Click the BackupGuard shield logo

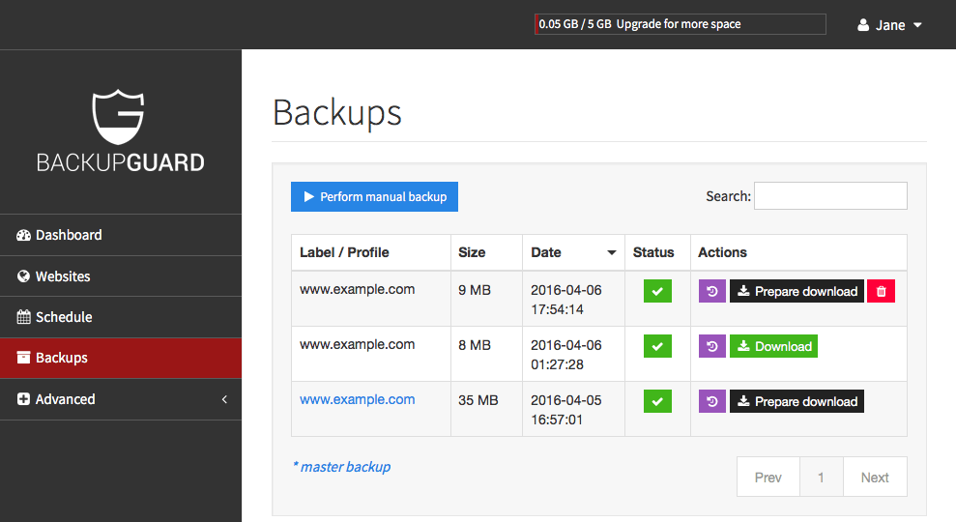[118, 116]
